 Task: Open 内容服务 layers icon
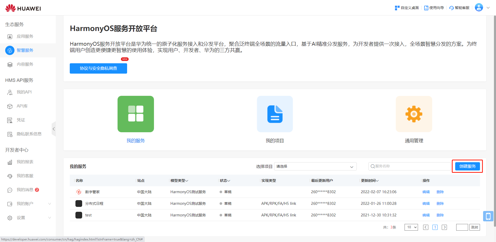coord(10,64)
